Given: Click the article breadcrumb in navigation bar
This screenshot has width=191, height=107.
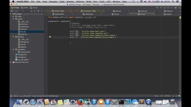Looking at the screenshot, I should click(24, 8).
